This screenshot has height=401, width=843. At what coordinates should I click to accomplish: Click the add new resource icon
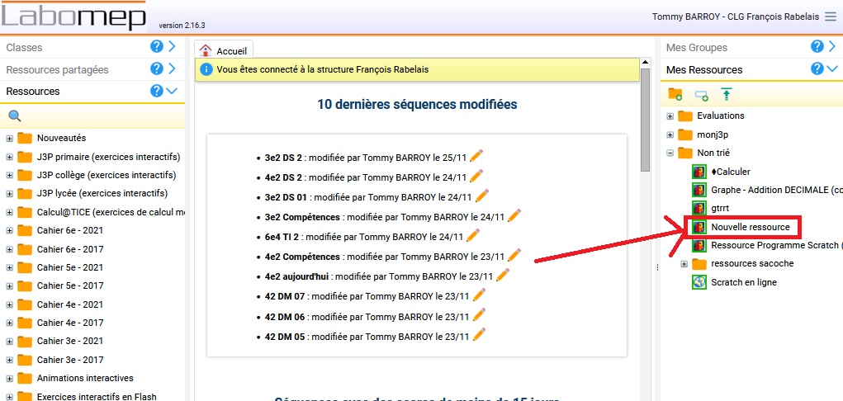point(701,94)
